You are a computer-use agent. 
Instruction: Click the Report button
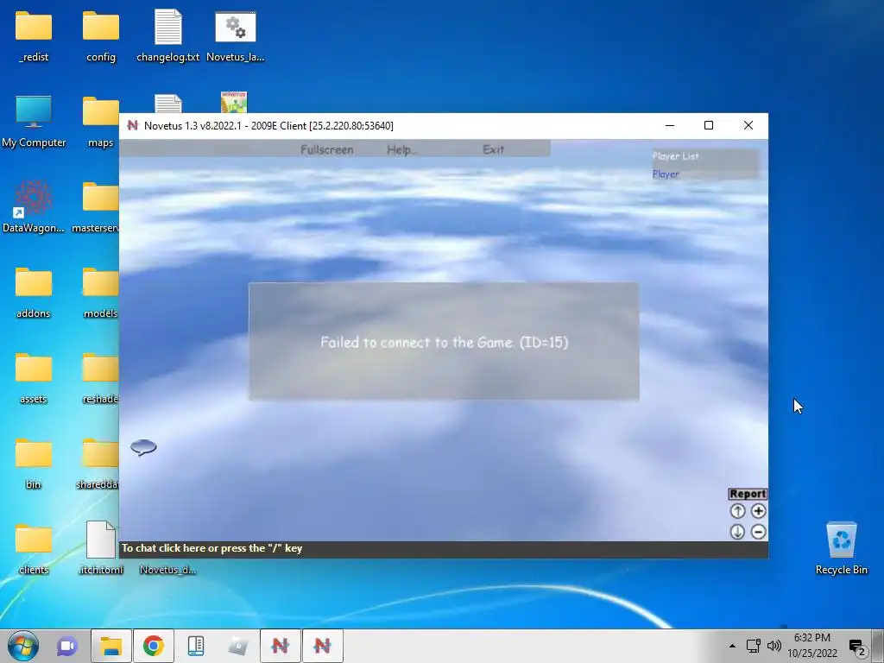pos(748,494)
